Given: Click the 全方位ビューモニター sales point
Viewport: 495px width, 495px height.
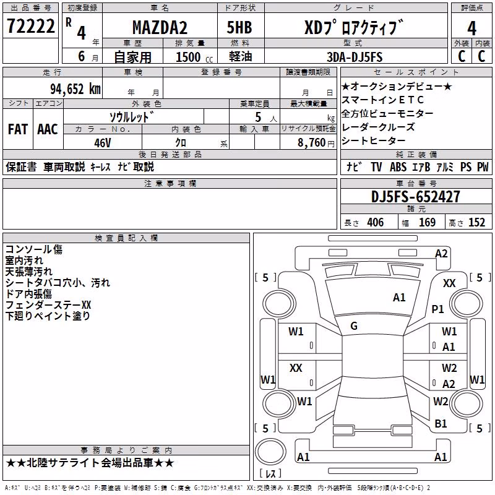Looking at the screenshot, I should pyautogui.click(x=388, y=113).
